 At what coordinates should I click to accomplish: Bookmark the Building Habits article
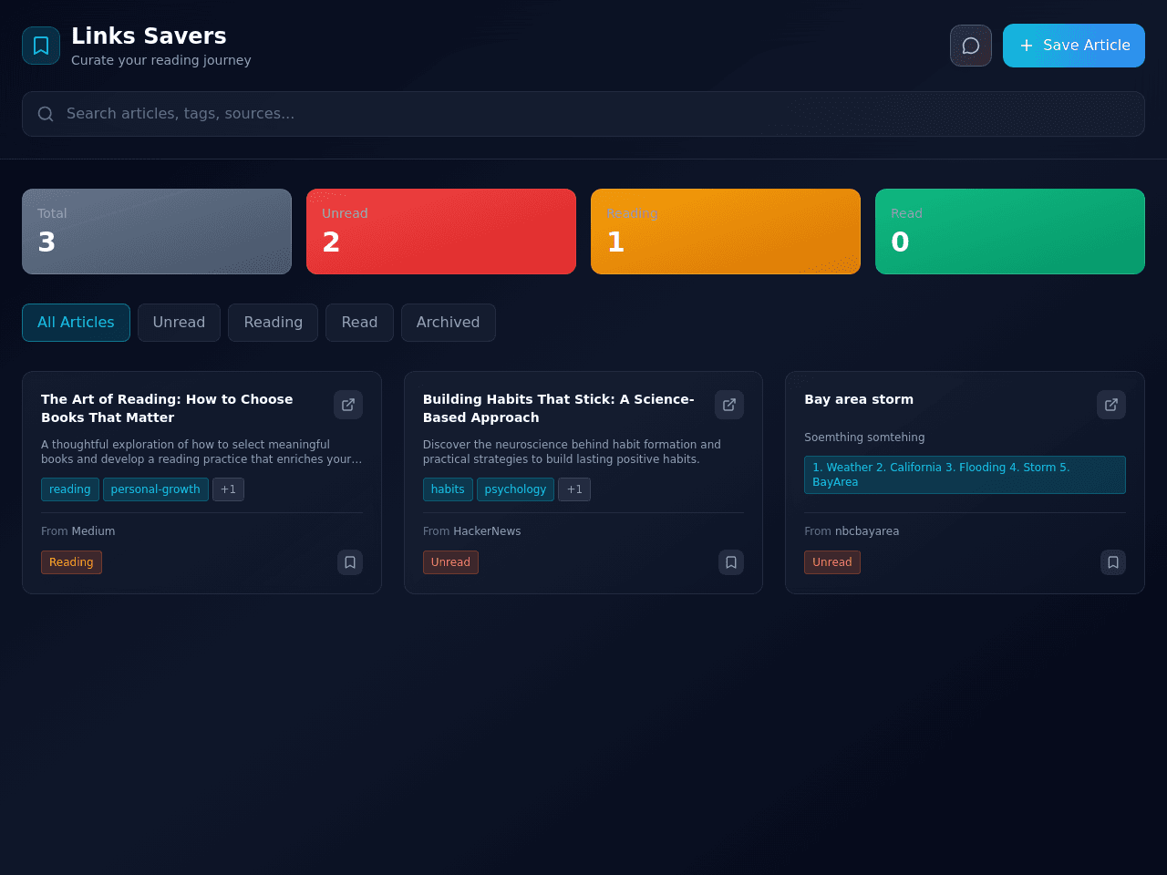pos(731,562)
